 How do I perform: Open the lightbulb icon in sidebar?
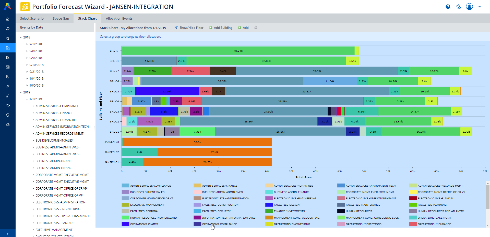(8, 115)
